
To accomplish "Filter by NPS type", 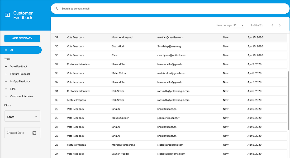I will coord(13,89).
